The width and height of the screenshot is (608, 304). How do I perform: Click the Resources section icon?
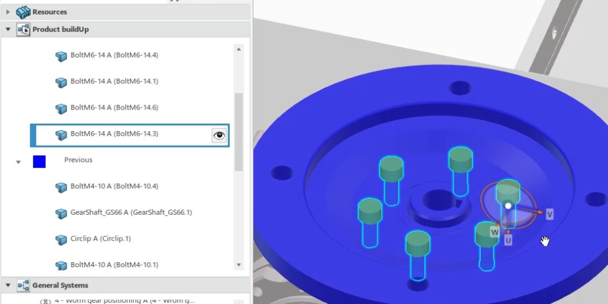[x=23, y=12]
